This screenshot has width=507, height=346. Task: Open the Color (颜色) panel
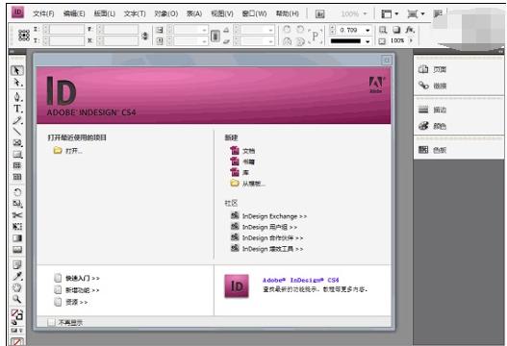point(432,126)
